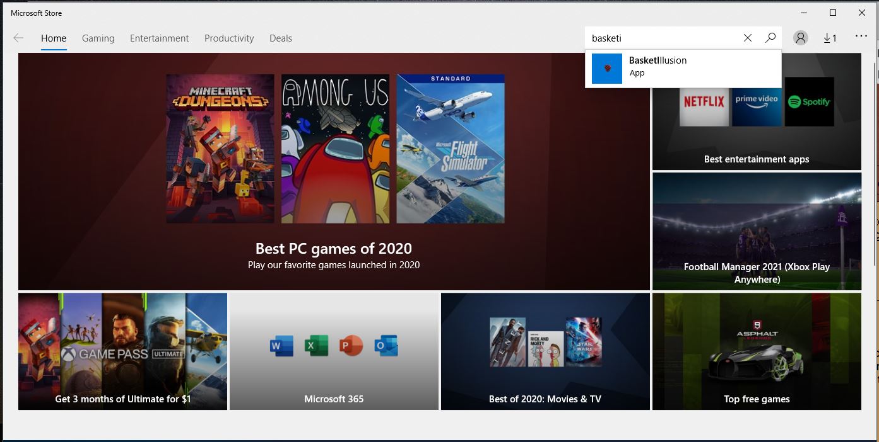879x442 pixels.
Task: Click the back arrow icon
Action: pyautogui.click(x=18, y=38)
